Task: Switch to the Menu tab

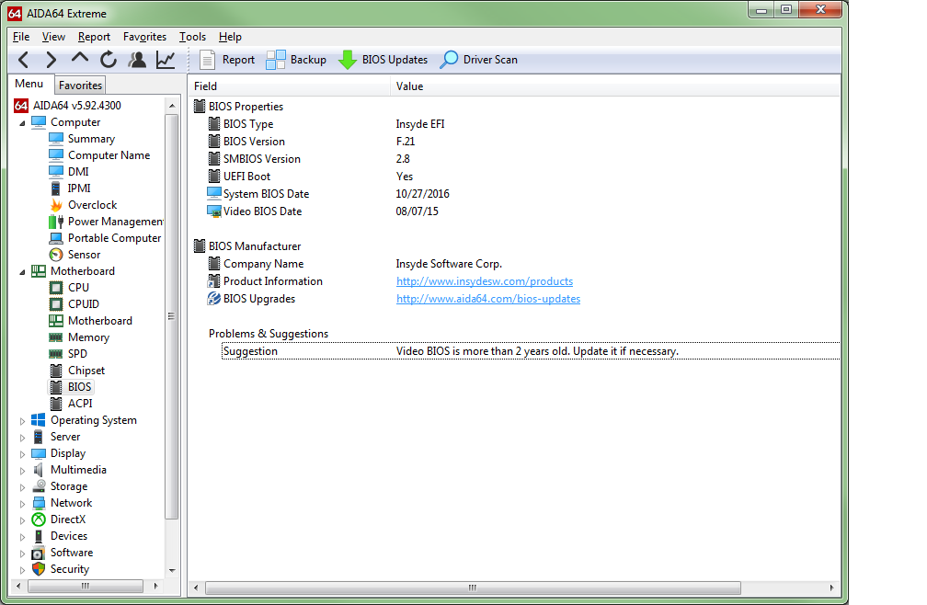Action: tap(29, 84)
